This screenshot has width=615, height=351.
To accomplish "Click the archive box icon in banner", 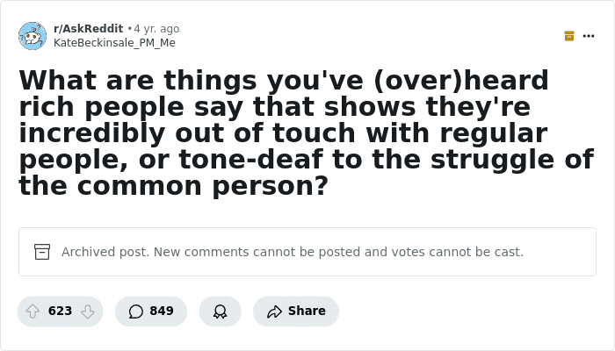I will 42,252.
